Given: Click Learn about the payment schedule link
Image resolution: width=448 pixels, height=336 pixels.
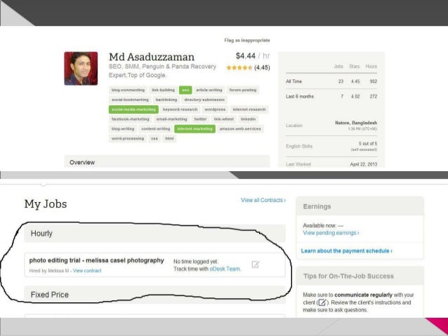Looking at the screenshot, I should click(347, 251).
